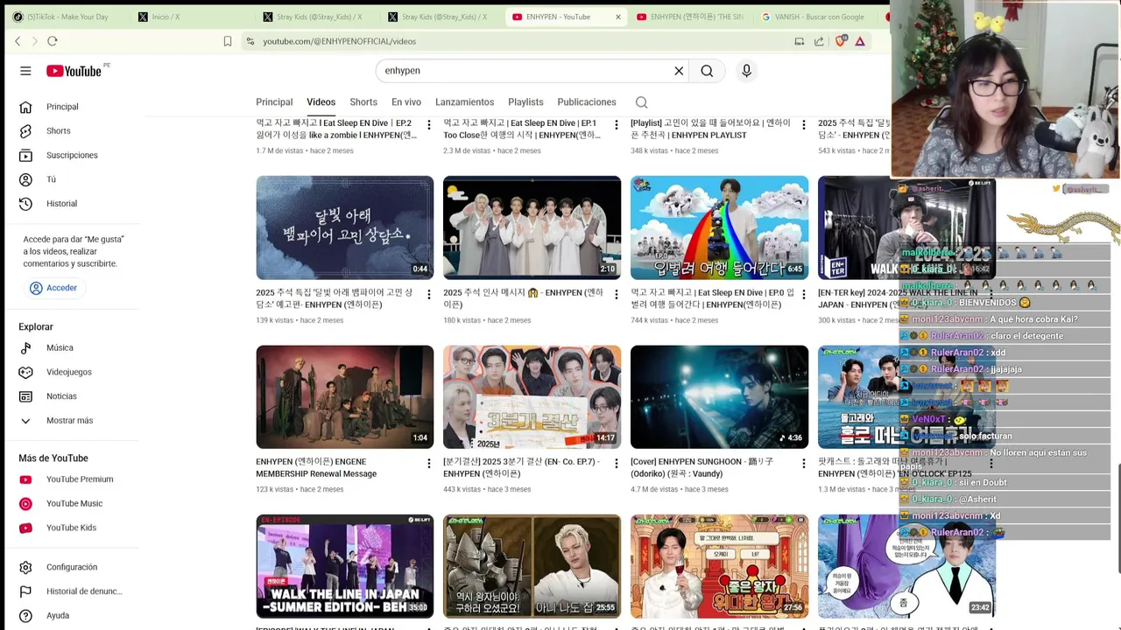Share this page from the address bar
Screen dimensions: 1121x630
(x=819, y=41)
